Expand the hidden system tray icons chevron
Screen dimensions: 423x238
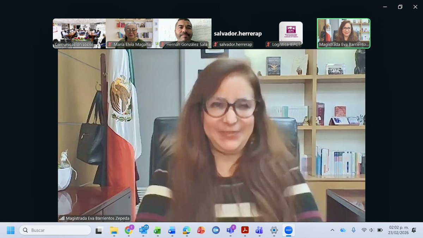click(x=332, y=230)
